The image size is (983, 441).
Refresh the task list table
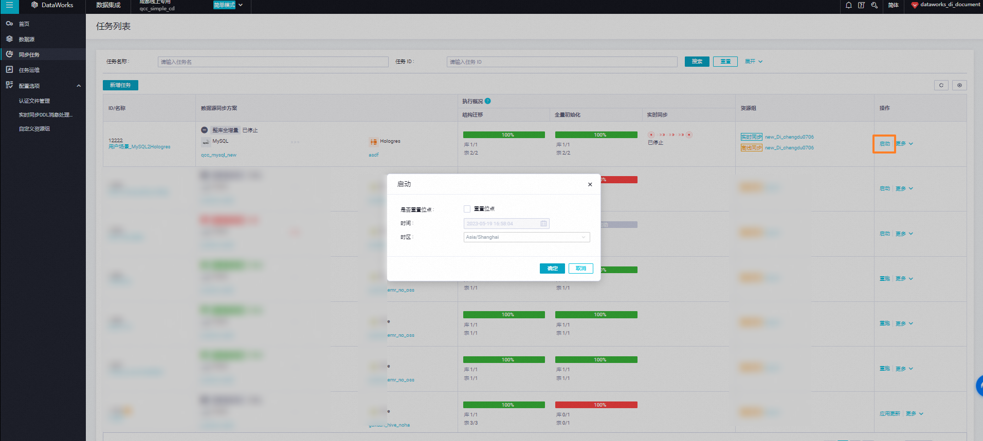coord(941,85)
